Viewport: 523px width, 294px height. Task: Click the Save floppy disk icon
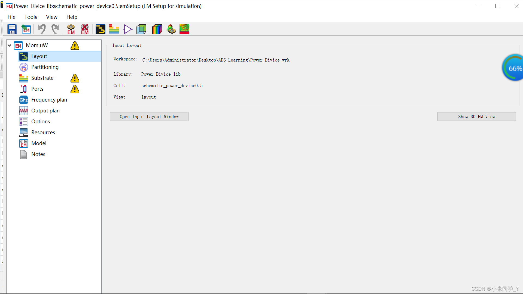click(x=12, y=29)
